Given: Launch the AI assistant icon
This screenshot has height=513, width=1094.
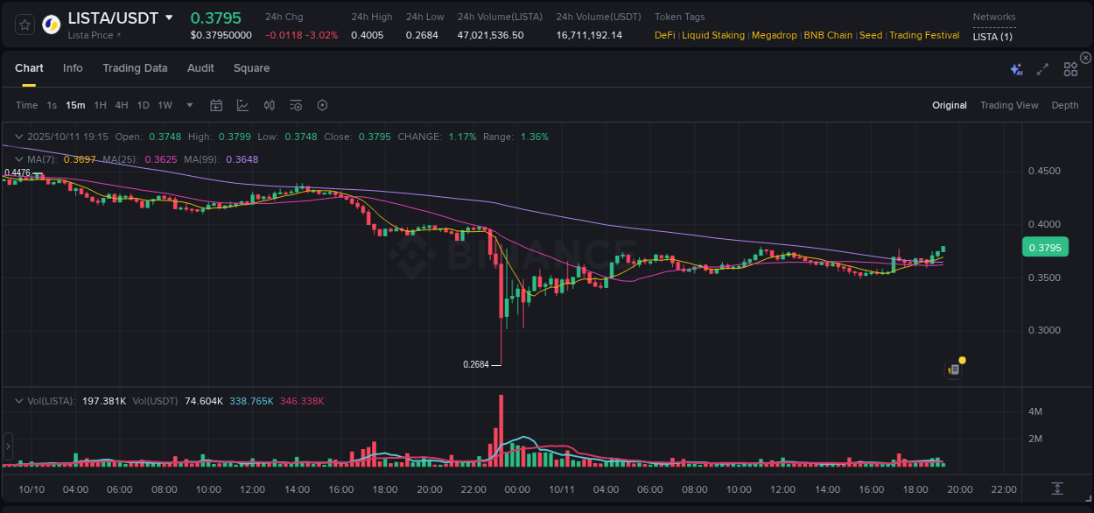Looking at the screenshot, I should (x=1016, y=68).
